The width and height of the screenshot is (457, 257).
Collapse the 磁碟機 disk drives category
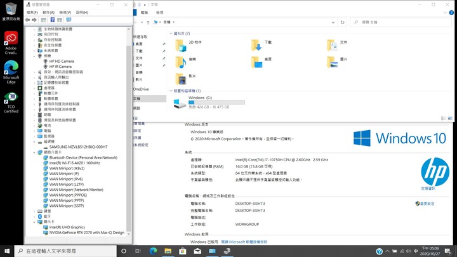(34, 142)
